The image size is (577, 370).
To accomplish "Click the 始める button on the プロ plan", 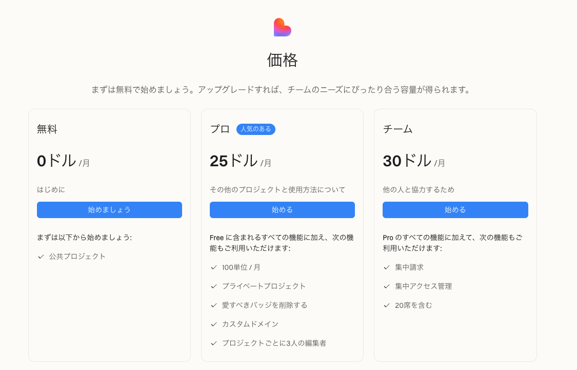I will pos(282,210).
